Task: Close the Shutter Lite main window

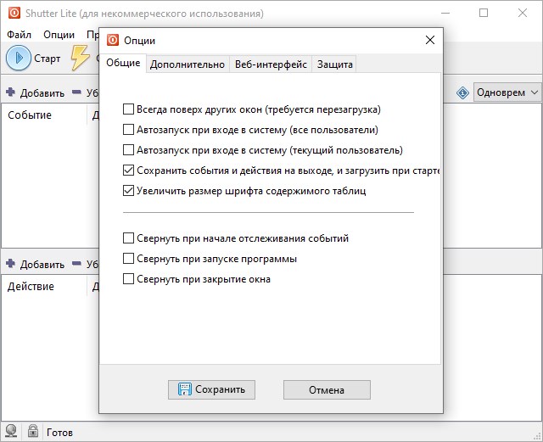Action: [523, 14]
